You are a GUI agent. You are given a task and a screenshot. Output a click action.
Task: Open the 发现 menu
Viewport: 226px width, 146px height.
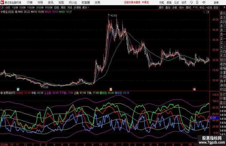(x=61, y=2)
